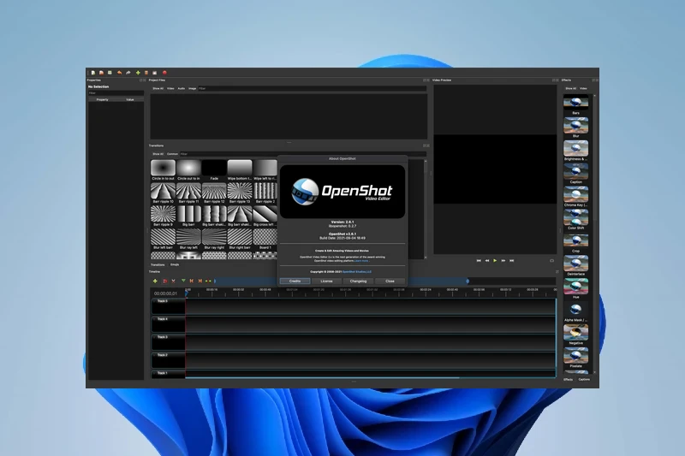Switch to the Captions tab at bottom right
Image resolution: width=685 pixels, height=456 pixels.
tap(584, 379)
